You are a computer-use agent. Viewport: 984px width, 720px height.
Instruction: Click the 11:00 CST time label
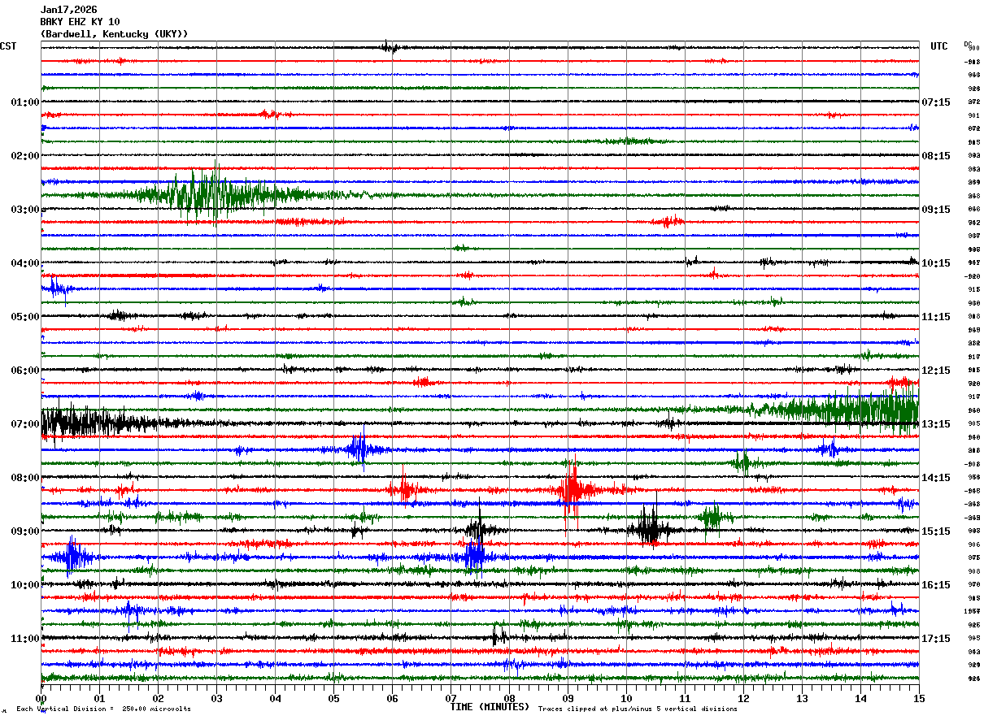[x=25, y=639]
